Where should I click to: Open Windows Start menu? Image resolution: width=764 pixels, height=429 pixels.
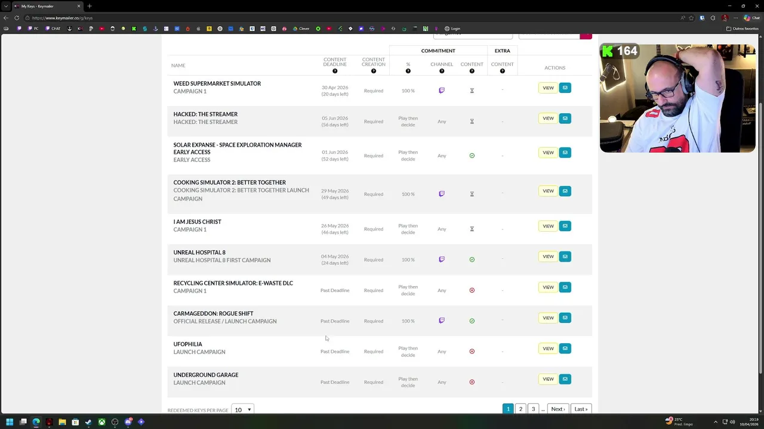pos(10,422)
